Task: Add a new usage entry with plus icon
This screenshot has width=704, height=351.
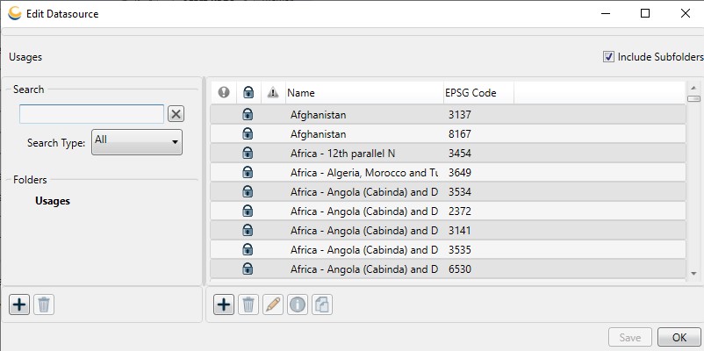Action: [224, 304]
